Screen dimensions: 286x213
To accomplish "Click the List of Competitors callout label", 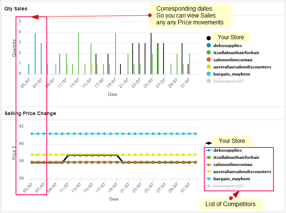I will (230, 204).
